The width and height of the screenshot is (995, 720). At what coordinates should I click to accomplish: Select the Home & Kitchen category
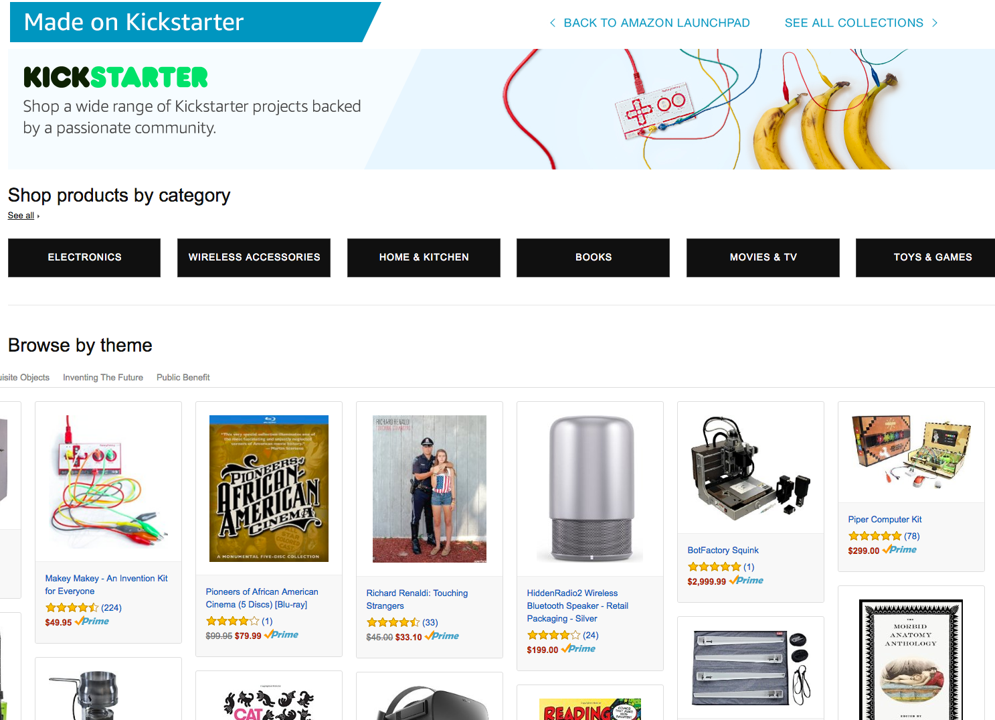click(424, 257)
